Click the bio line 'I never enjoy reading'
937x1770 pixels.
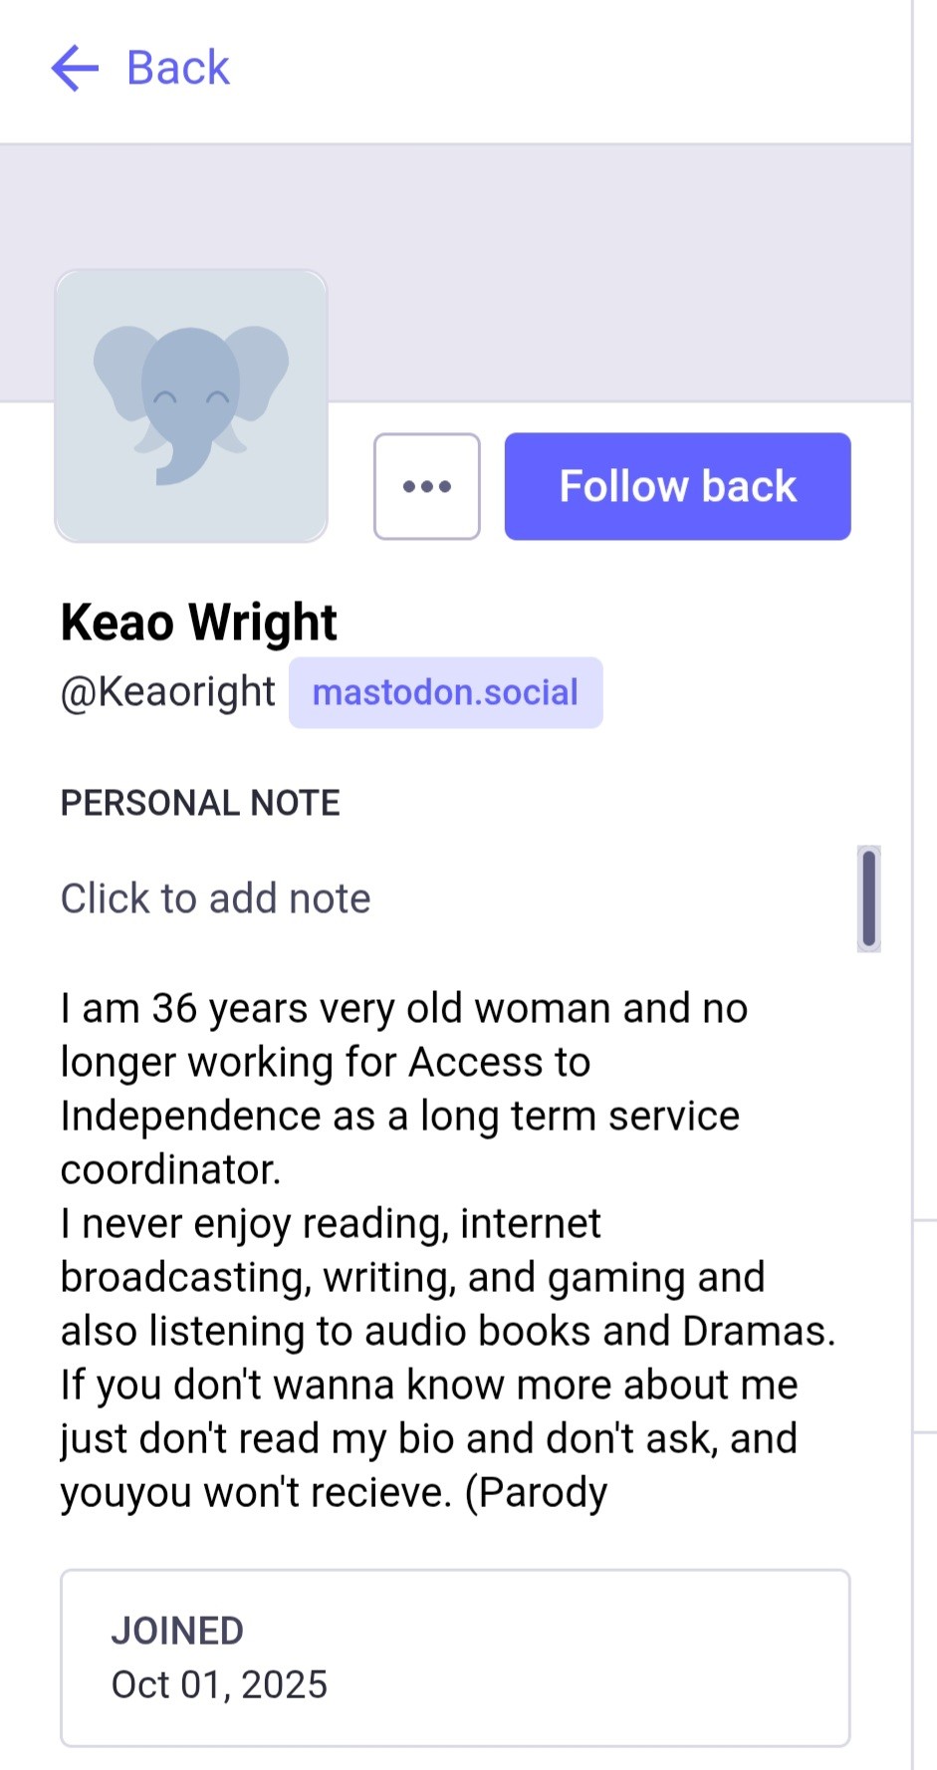pyautogui.click(x=331, y=1224)
